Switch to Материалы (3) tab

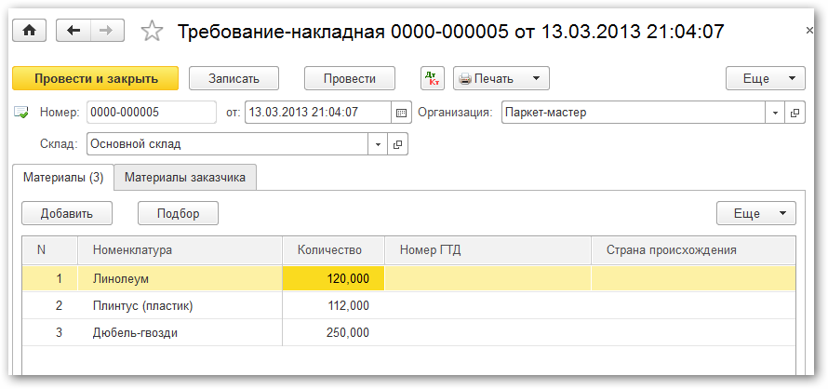pos(63,178)
